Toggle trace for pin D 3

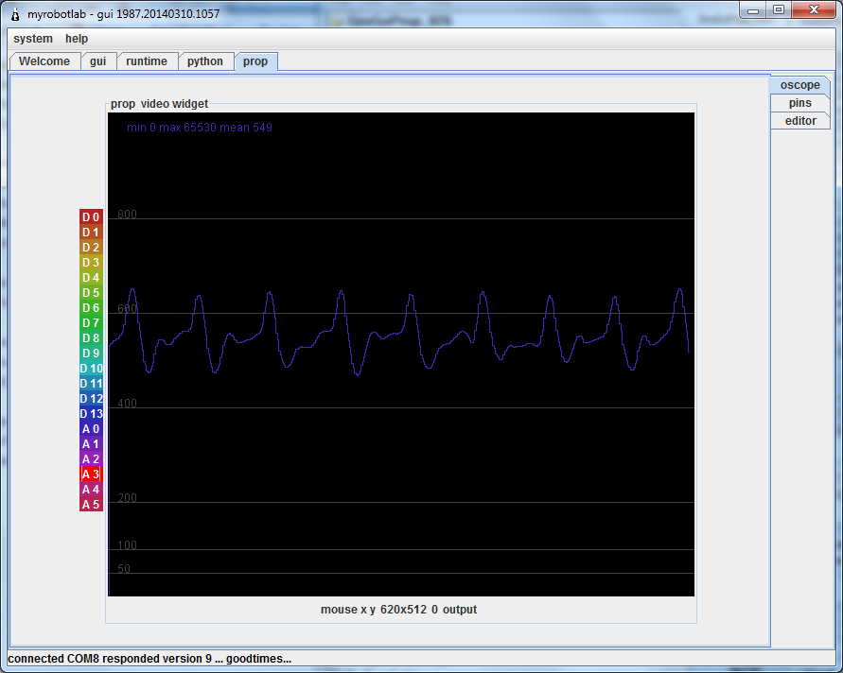pyautogui.click(x=91, y=262)
